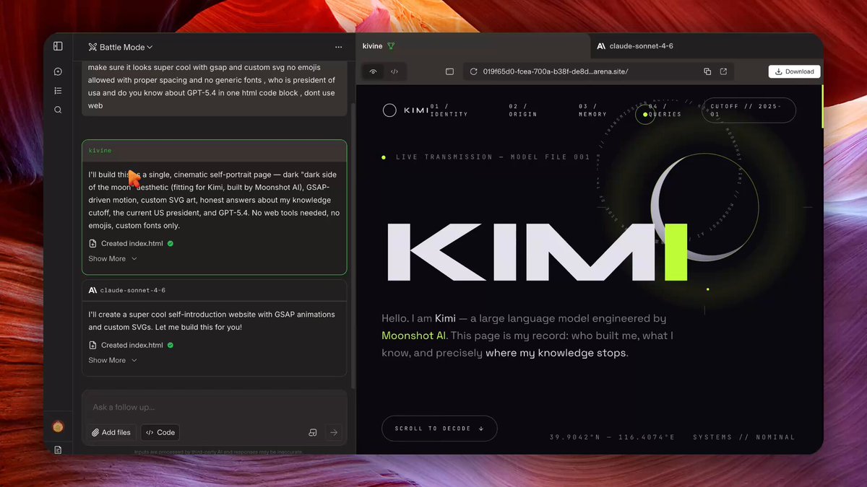867x487 pixels.
Task: Go to 03 / MEMORY nav item
Action: click(x=592, y=110)
